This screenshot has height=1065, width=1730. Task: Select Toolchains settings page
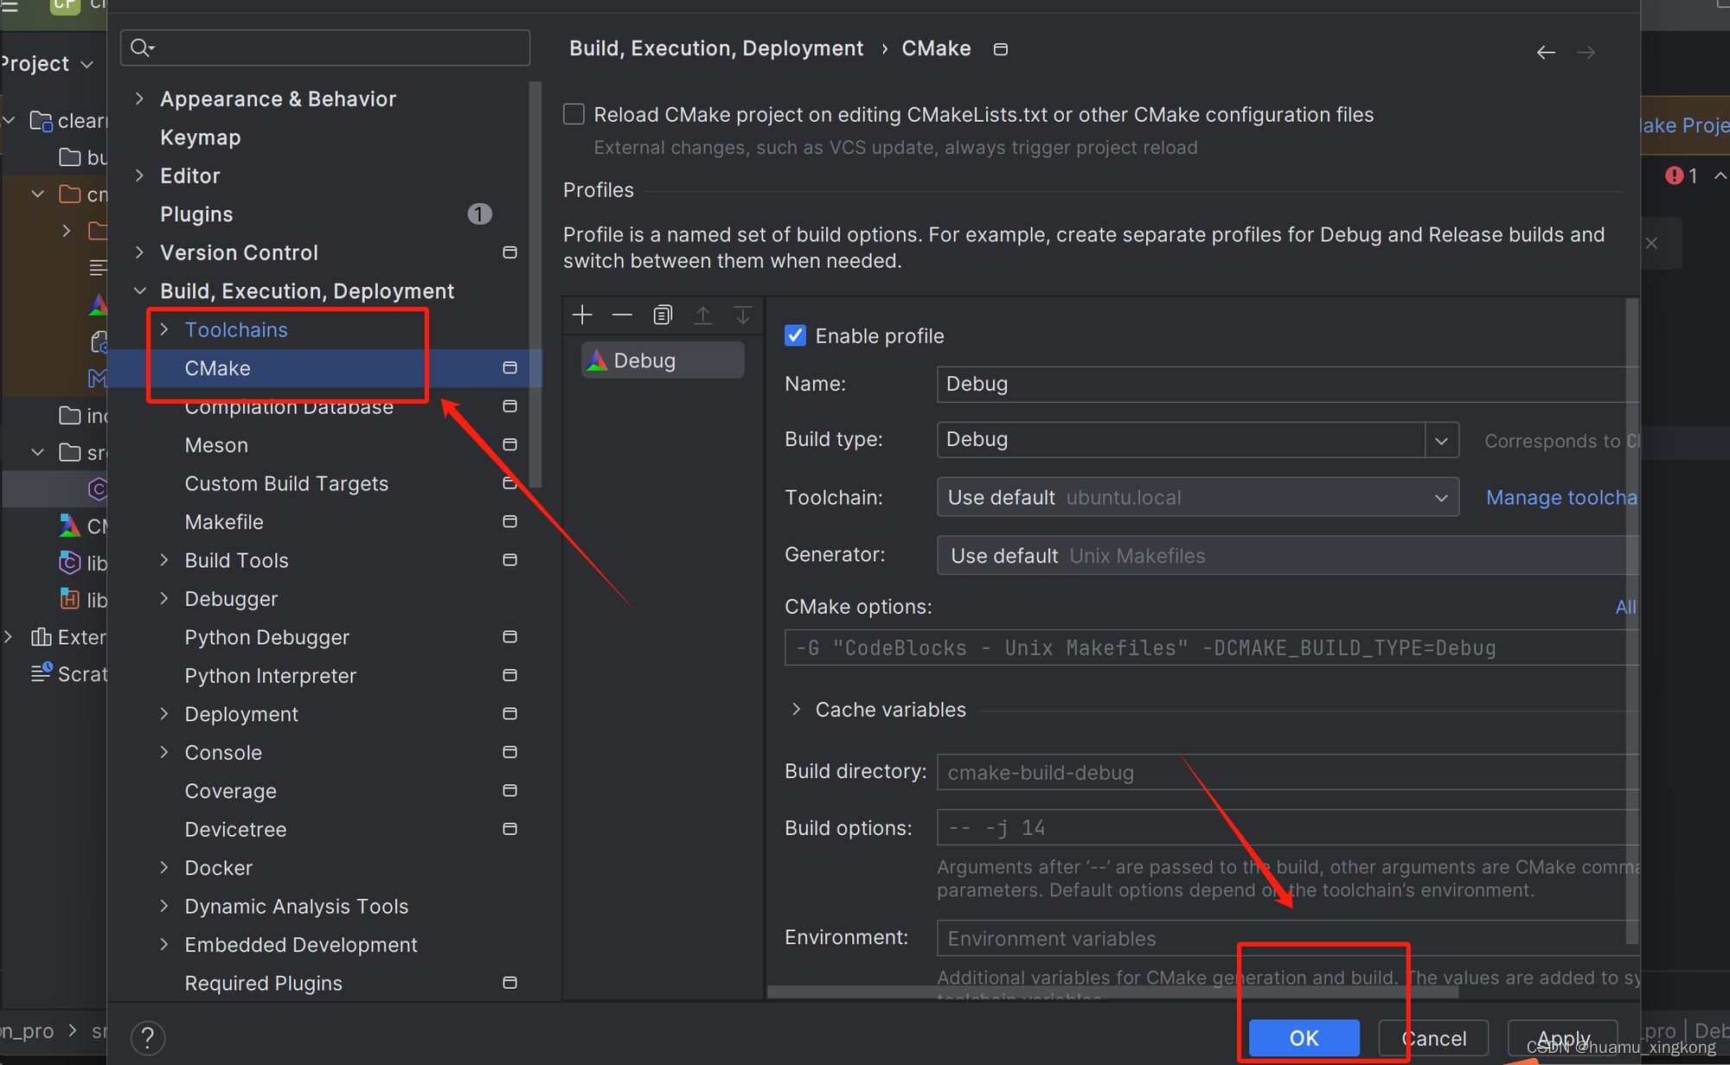point(236,330)
